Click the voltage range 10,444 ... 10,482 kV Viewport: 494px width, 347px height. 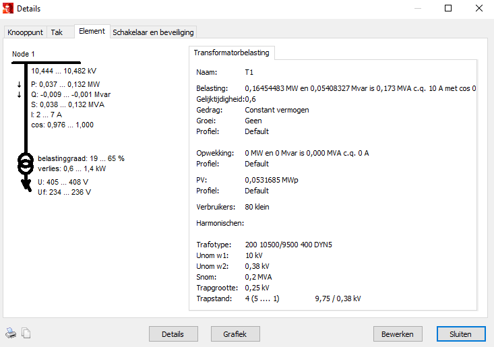pyautogui.click(x=63, y=71)
